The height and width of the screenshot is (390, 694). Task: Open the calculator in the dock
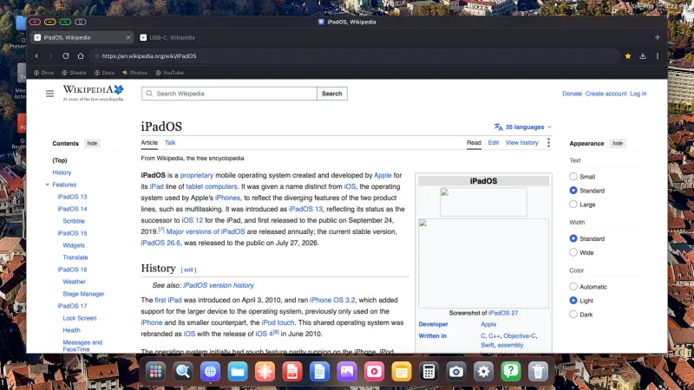click(x=429, y=372)
